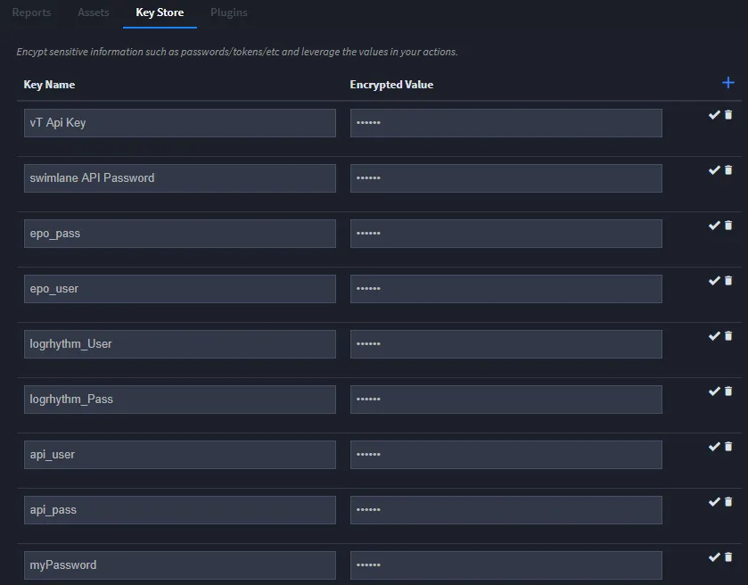
Task: Save the epo_pass row checkmark
Action: (x=714, y=226)
